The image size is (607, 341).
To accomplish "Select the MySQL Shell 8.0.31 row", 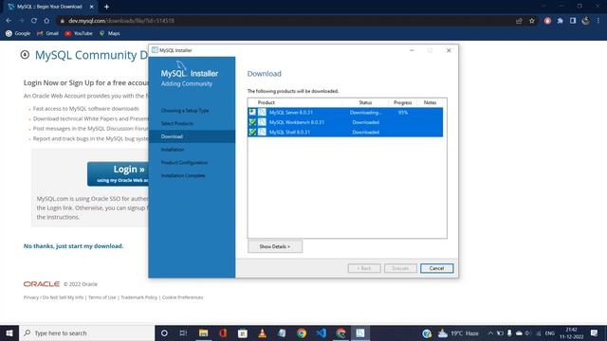I will point(345,133).
